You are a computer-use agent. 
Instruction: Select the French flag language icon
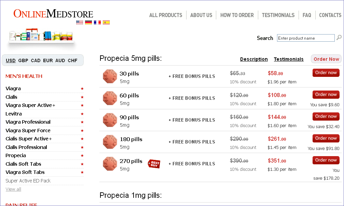click(x=97, y=23)
